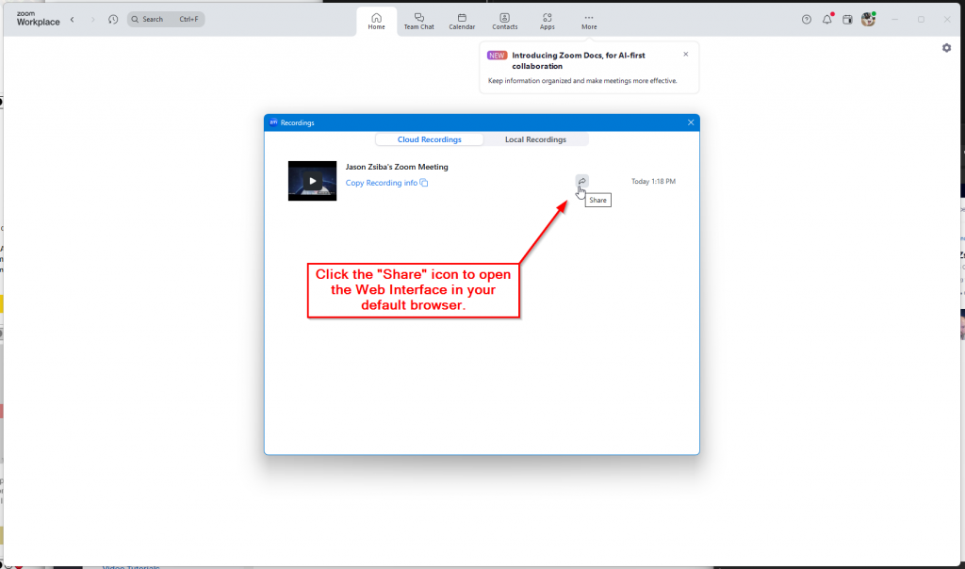The width and height of the screenshot is (965, 569).
Task: Open the help question mark icon
Action: click(806, 19)
